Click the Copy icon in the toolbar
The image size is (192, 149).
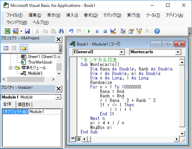(x=45, y=31)
